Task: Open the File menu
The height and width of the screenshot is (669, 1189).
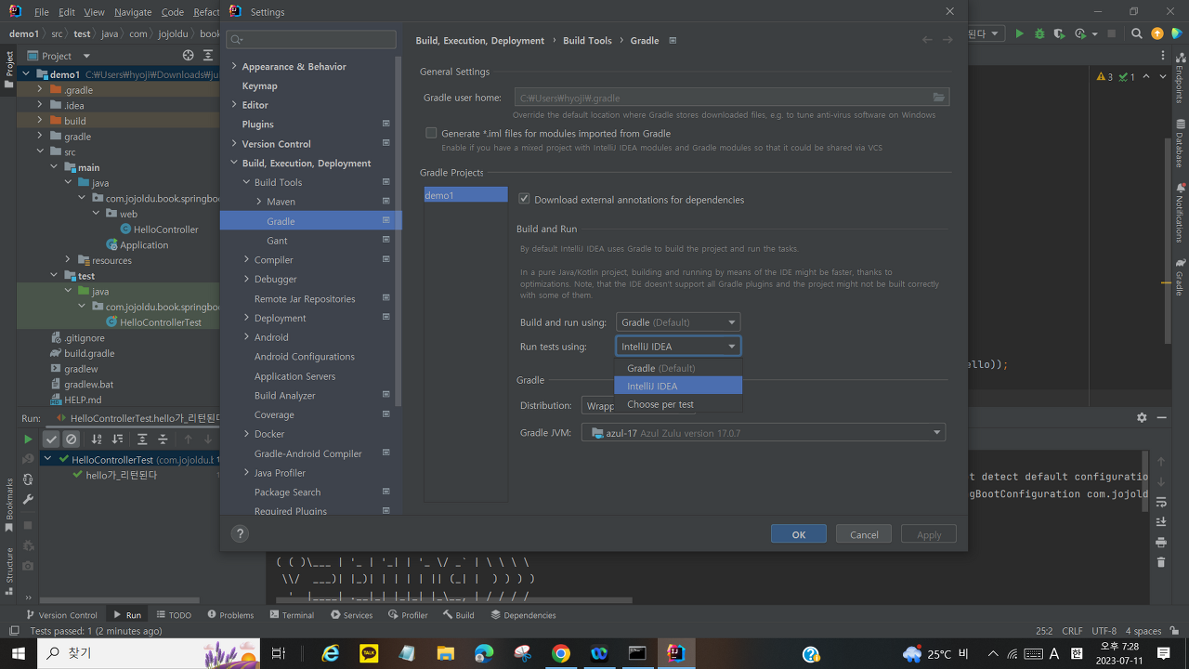Action: pos(42,12)
